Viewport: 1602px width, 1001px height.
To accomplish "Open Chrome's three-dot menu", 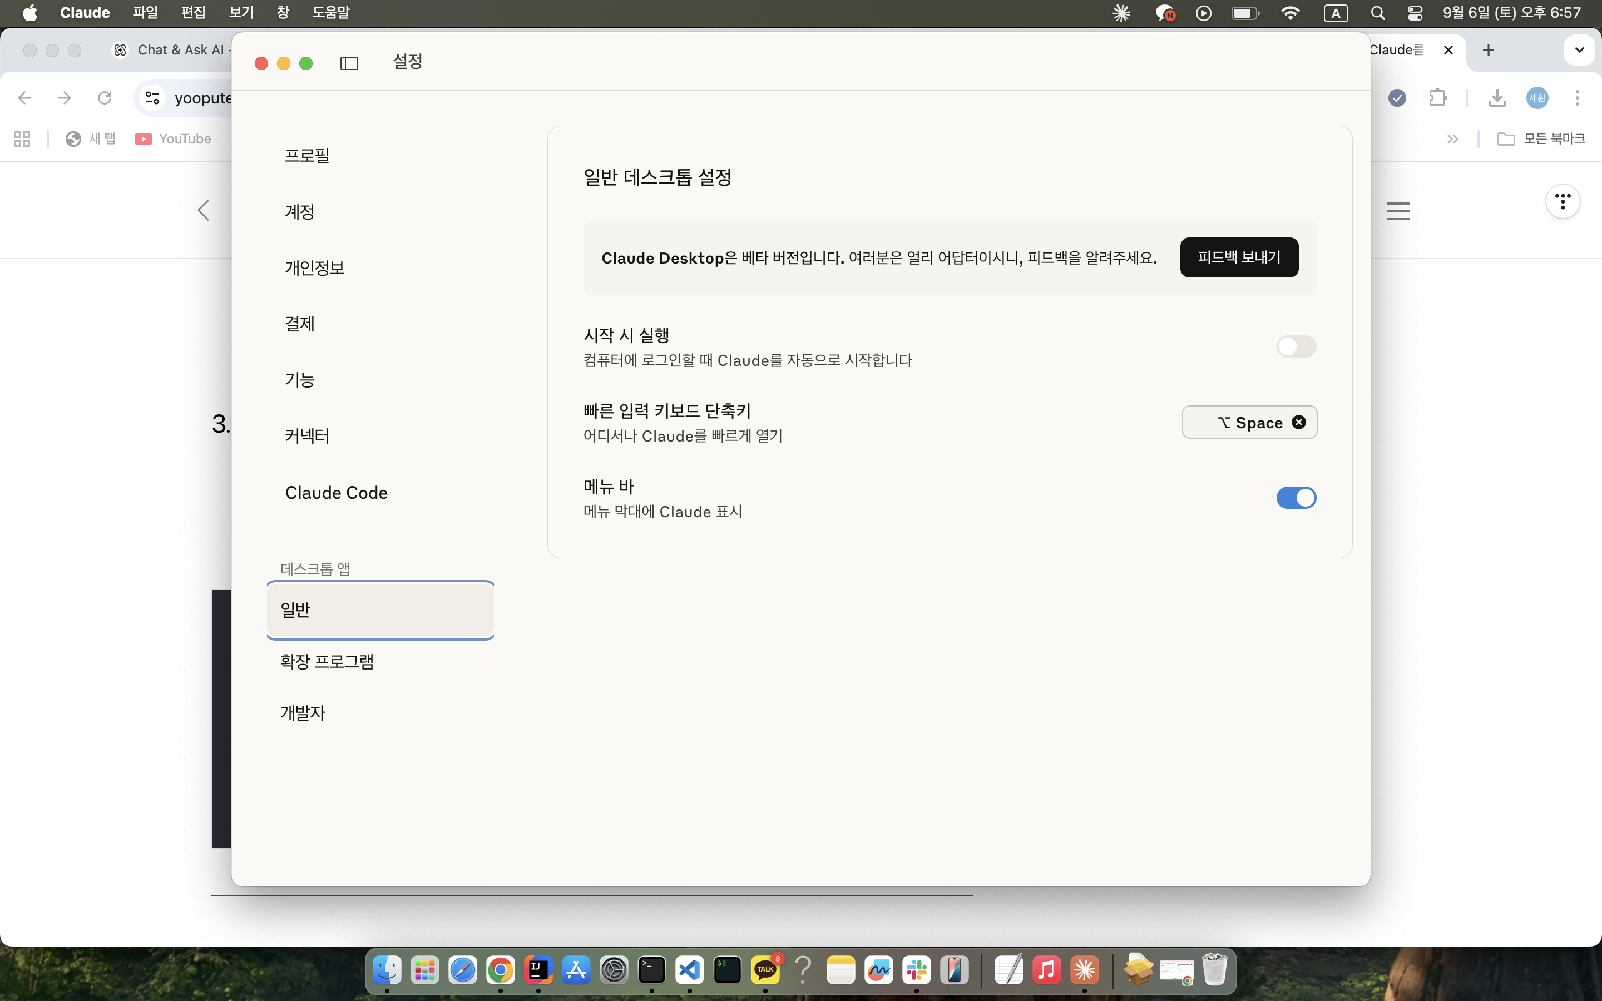I will [1578, 98].
